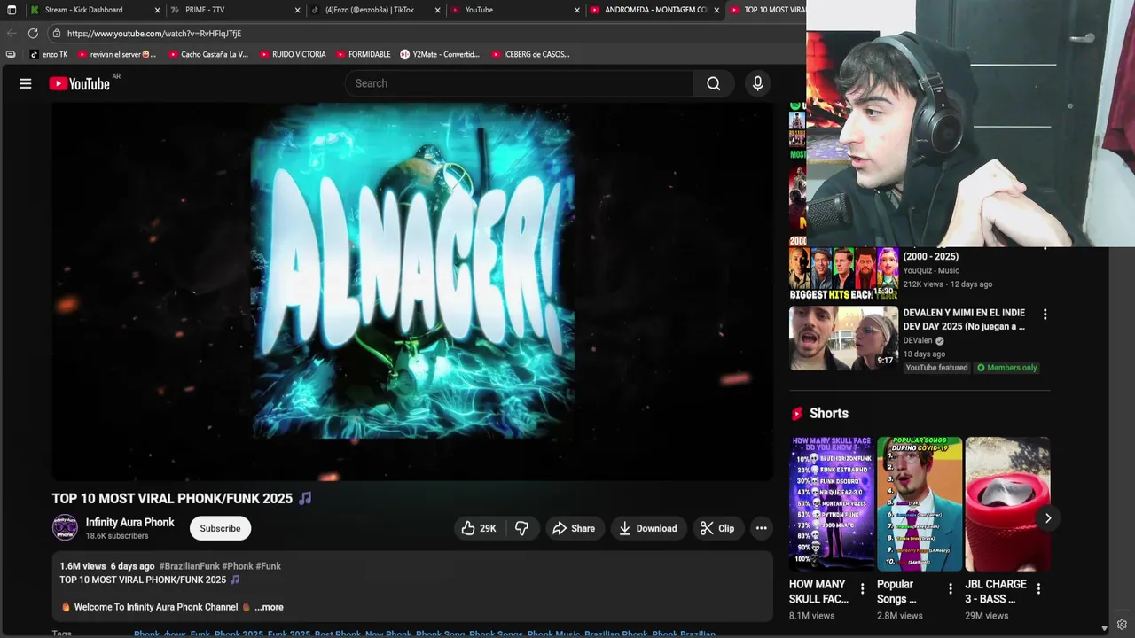
Task: Open JBL CHARGE 3 - BASS short
Action: coord(1007,503)
